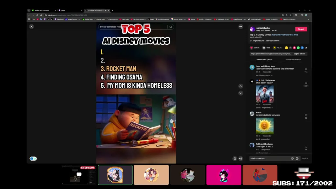This screenshot has width=336, height=189.
Task: Open soraaistudio profile avatar
Action: [252, 29]
